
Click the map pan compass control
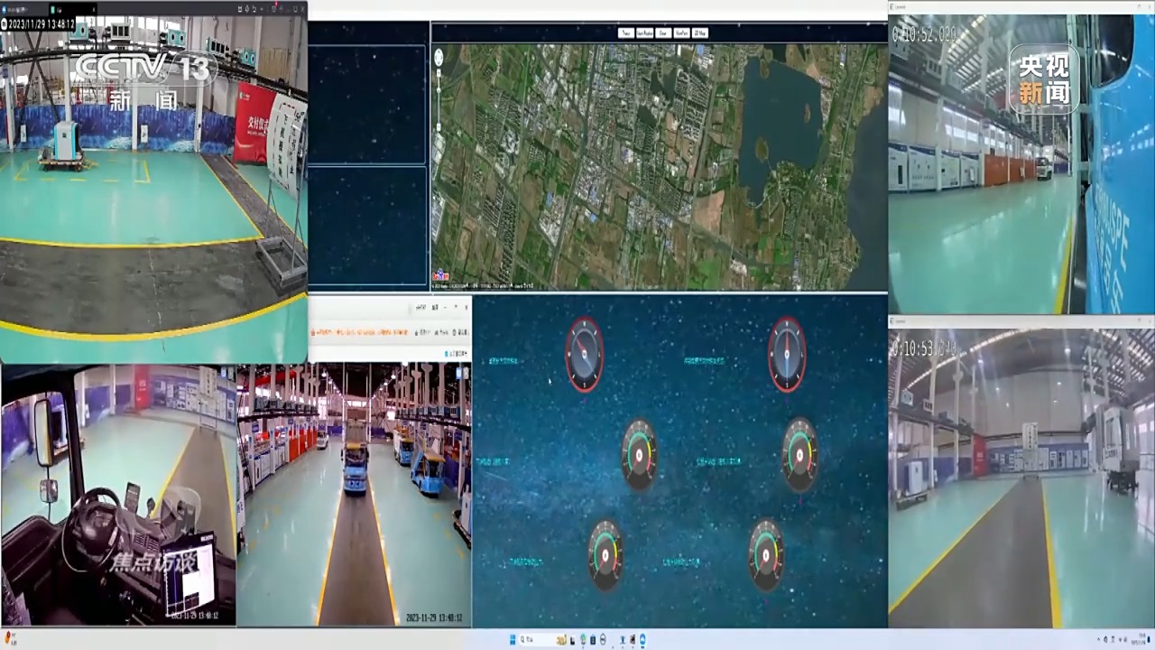(439, 58)
